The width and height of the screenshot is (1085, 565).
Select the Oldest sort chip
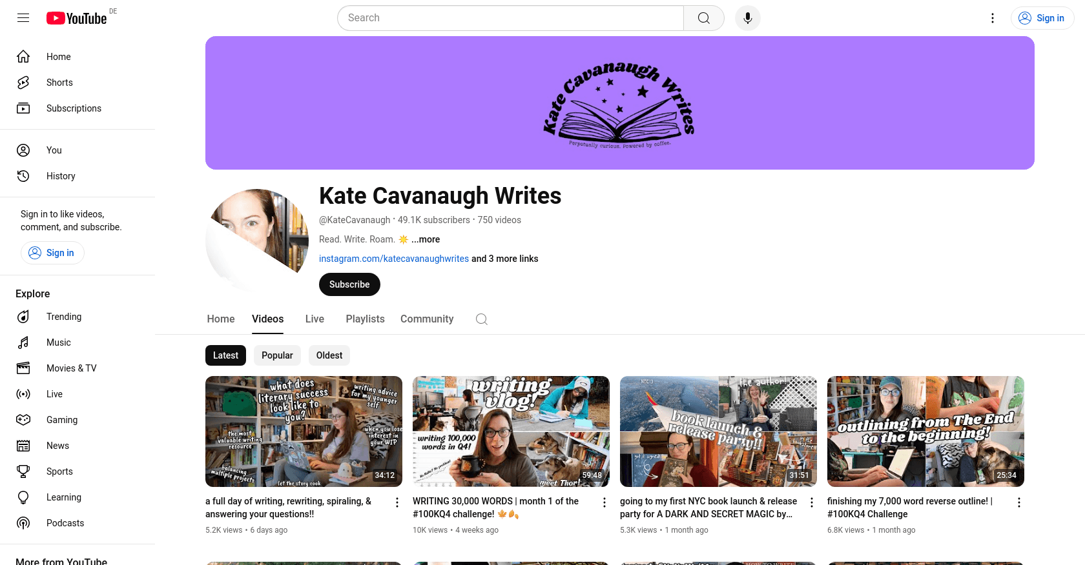[x=329, y=355]
